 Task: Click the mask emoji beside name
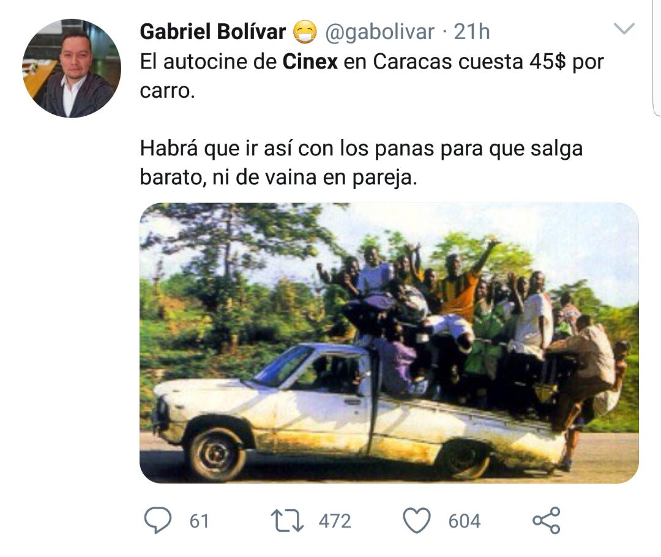pyautogui.click(x=305, y=32)
